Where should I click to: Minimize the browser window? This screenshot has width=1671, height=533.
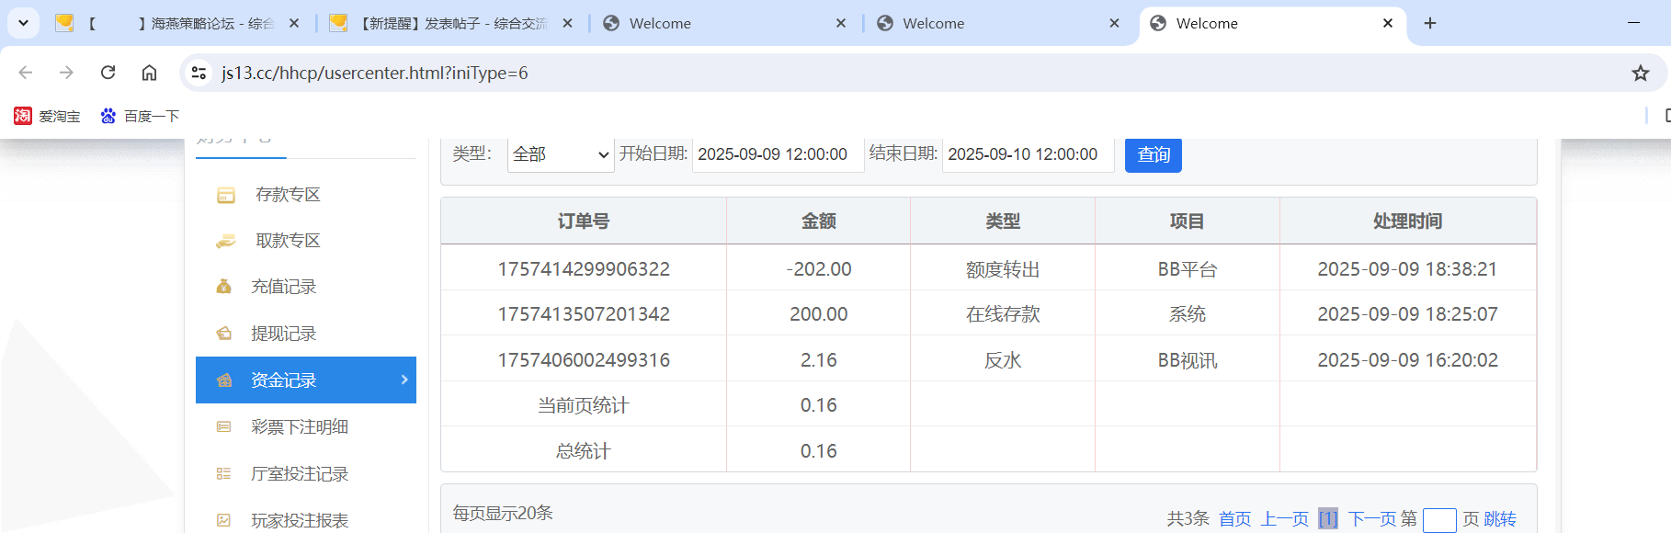coord(1633,23)
